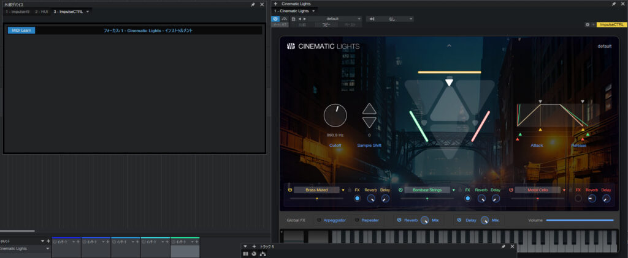Switch to the 1 - Impulse49 device tab
The width and height of the screenshot is (628, 258).
(x=17, y=12)
